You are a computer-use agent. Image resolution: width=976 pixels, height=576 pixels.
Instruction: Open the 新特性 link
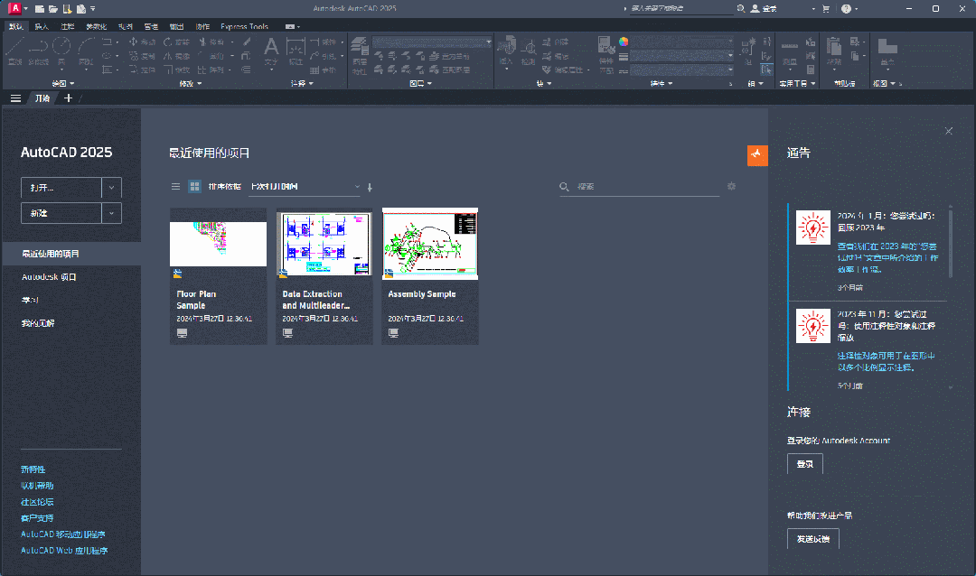33,469
